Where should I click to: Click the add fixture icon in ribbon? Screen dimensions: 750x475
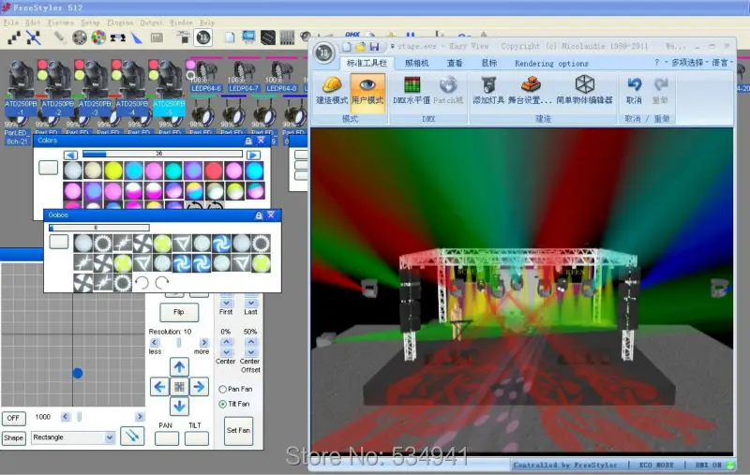coord(488,85)
